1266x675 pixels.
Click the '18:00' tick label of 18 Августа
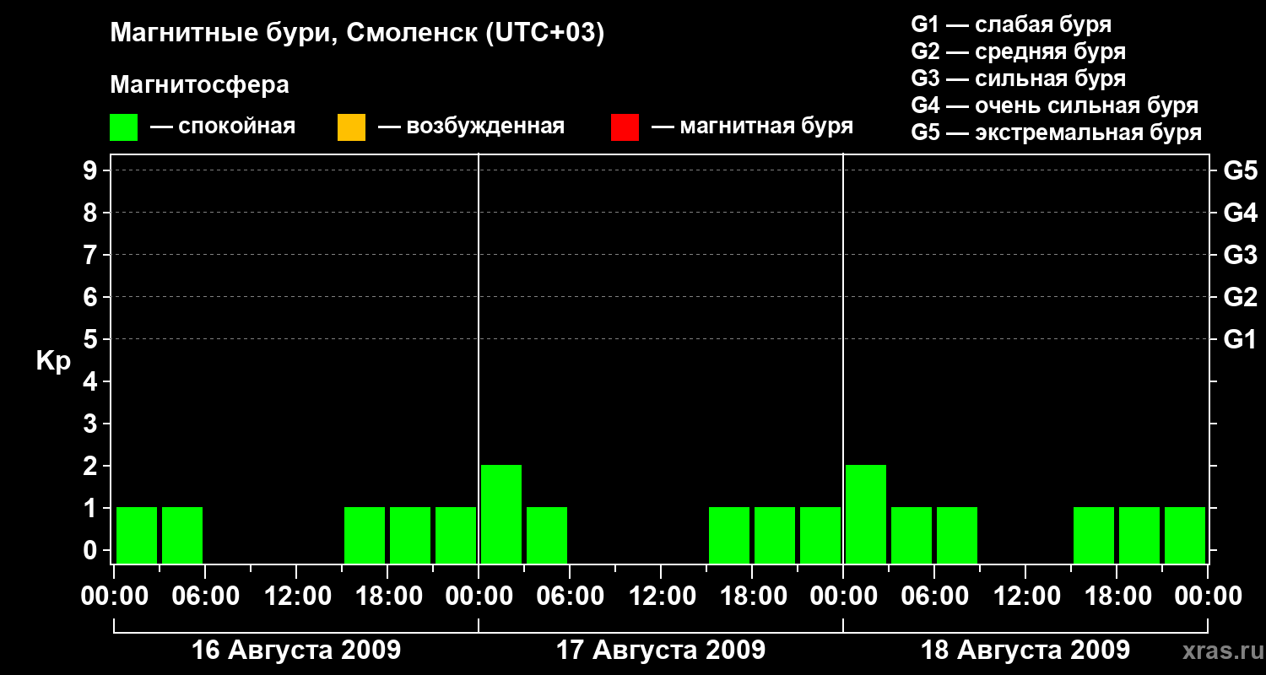coord(1117,597)
